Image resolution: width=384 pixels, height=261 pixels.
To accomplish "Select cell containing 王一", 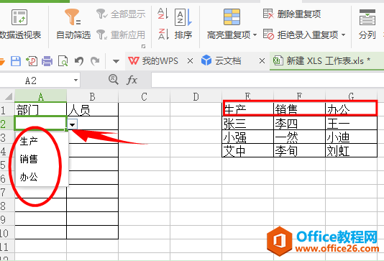I will (351, 123).
